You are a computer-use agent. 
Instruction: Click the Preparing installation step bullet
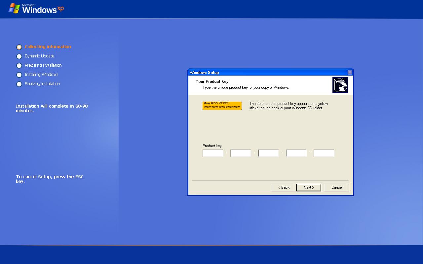19,66
